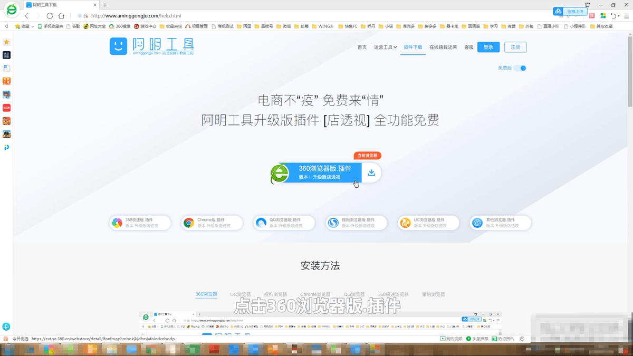The width and height of the screenshot is (633, 356).
Task: Go back with the browser back arrow
Action: [x=27, y=16]
